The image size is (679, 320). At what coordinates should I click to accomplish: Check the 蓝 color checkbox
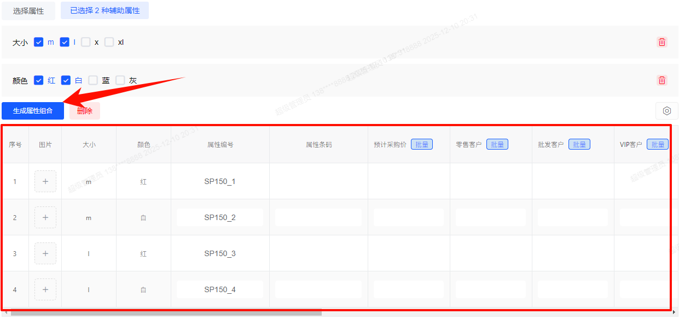tap(93, 80)
